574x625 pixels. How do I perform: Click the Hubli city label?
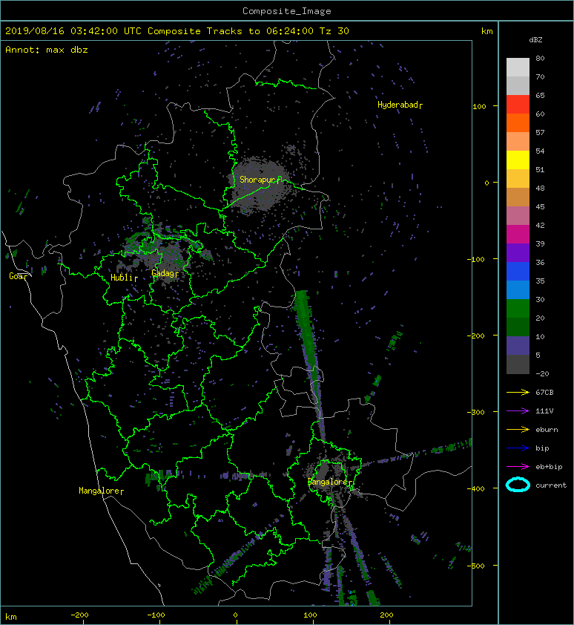(x=124, y=278)
